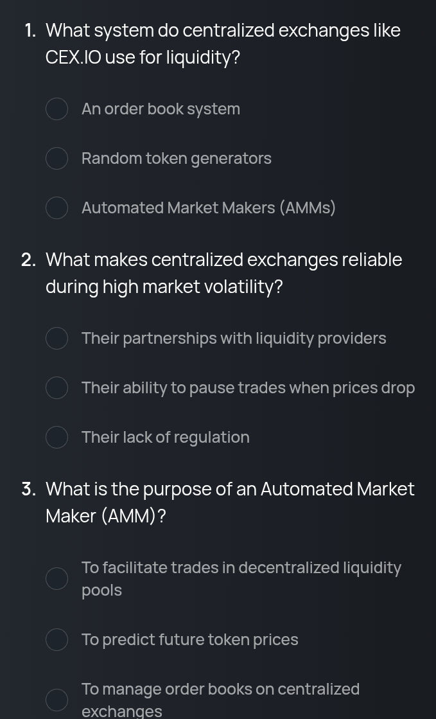The height and width of the screenshot is (719, 436).
Task: Click the text label "Automated Market Makers (AMMs)"
Action: click(x=208, y=208)
